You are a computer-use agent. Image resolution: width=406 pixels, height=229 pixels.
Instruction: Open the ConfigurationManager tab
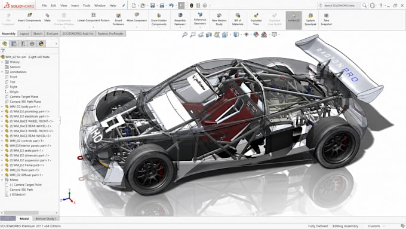pos(23,44)
